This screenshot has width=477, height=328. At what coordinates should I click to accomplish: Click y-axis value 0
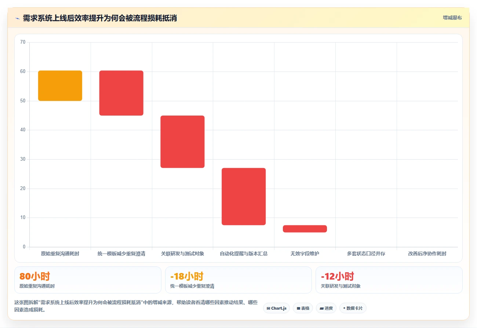pyautogui.click(x=24, y=247)
